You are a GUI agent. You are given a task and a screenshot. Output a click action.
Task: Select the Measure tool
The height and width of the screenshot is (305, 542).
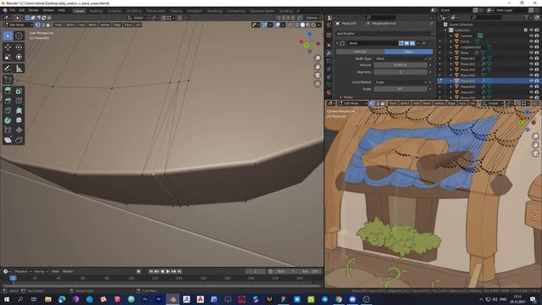(19, 69)
